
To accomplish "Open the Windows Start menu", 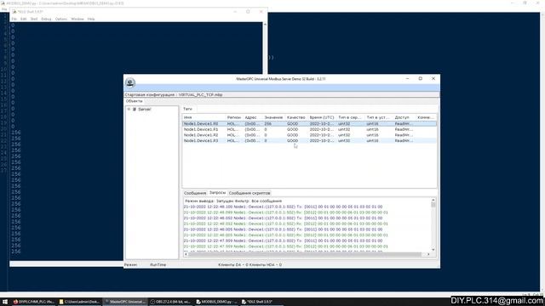I will (x=5, y=302).
